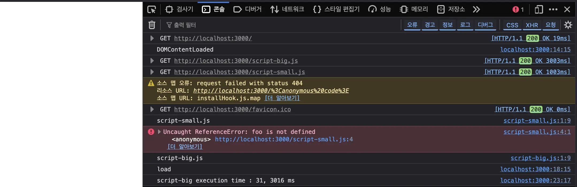The width and height of the screenshot is (577, 187).
Task: Clear console output with trash icon
Action: coord(152,25)
